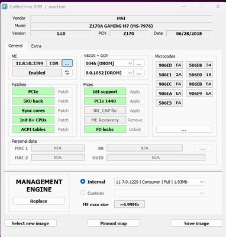226x237 pixels.
Task: Click Patch next to PCIe
Action: tap(63, 92)
